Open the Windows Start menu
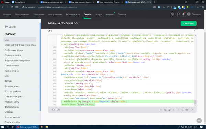This screenshot has width=206, height=129. (x=2, y=127)
